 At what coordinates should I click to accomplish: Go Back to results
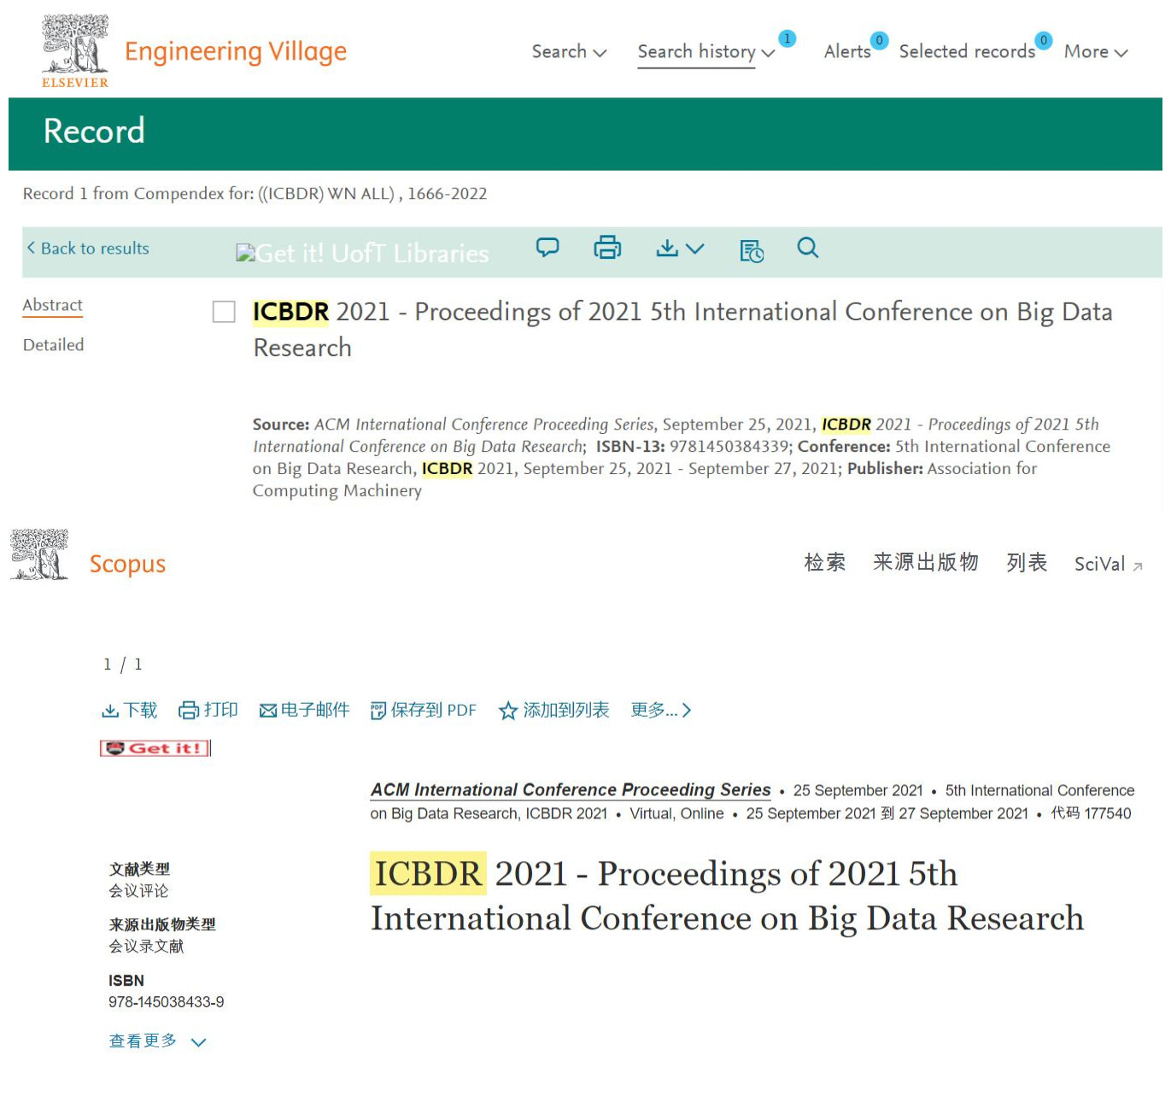(x=87, y=249)
